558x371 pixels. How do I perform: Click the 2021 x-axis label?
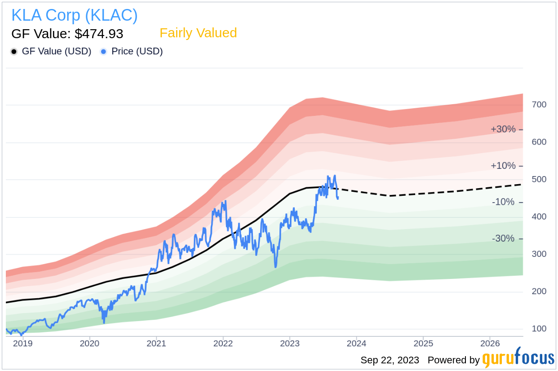(156, 344)
